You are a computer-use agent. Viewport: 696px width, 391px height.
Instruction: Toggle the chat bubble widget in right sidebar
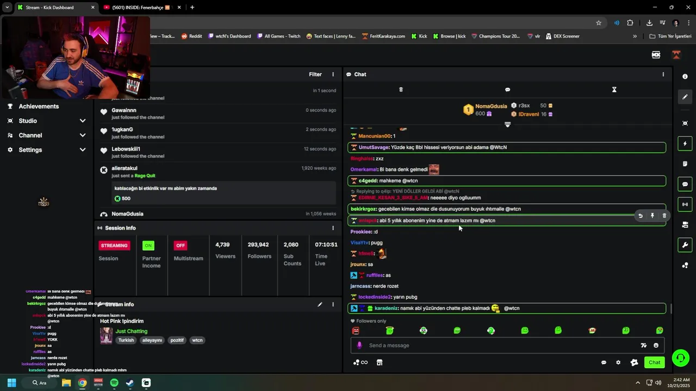click(x=685, y=184)
